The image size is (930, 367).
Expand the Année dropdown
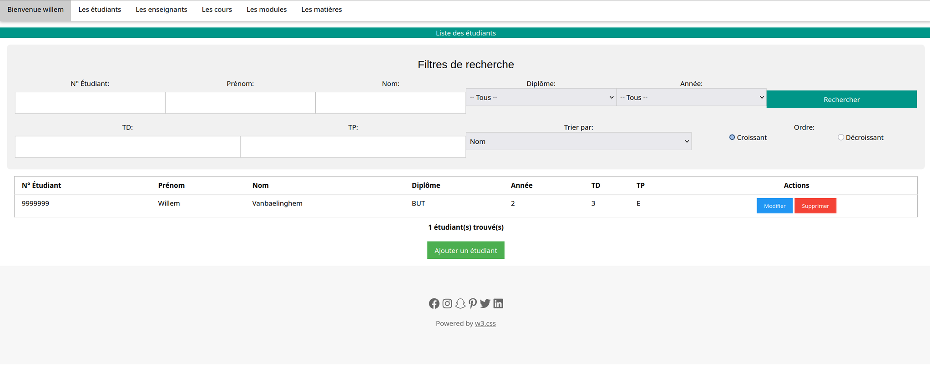tap(691, 97)
